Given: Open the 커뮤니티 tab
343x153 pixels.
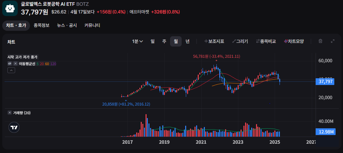Looking at the screenshot, I should 92,26.
